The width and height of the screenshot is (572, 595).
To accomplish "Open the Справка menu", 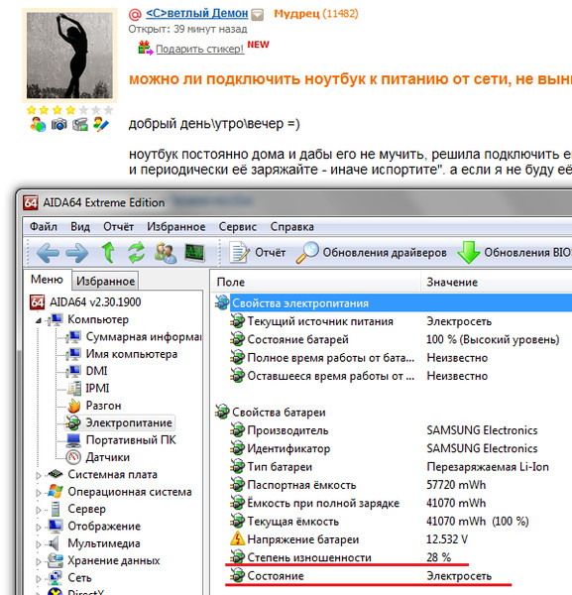I will pos(292,227).
